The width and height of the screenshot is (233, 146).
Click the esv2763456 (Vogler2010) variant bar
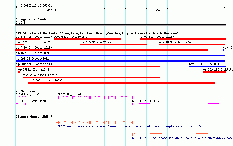click(x=27, y=39)
